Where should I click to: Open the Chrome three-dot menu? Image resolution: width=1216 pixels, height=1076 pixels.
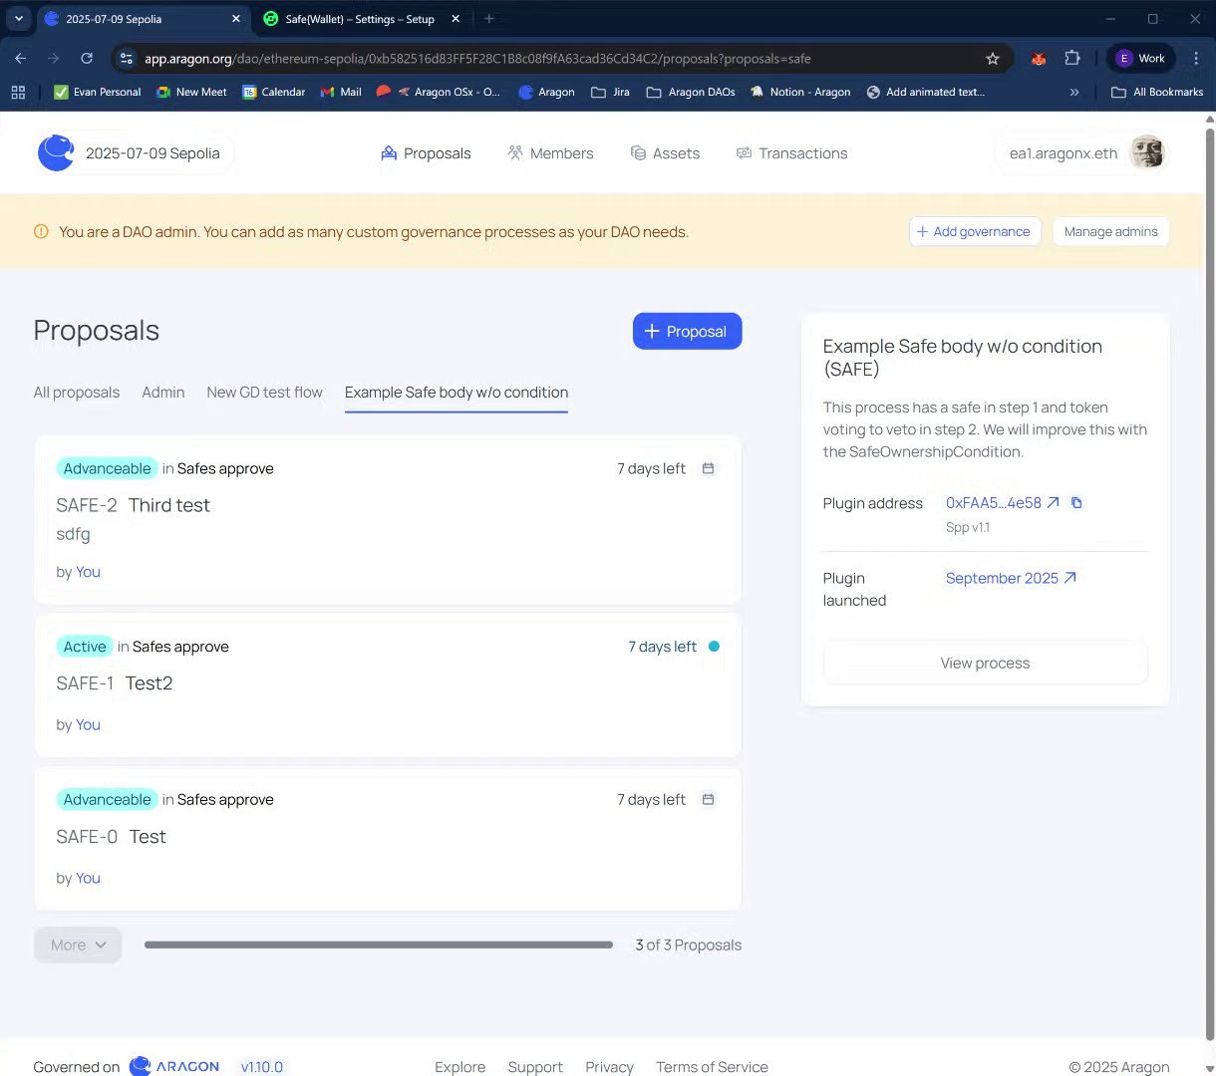point(1196,59)
